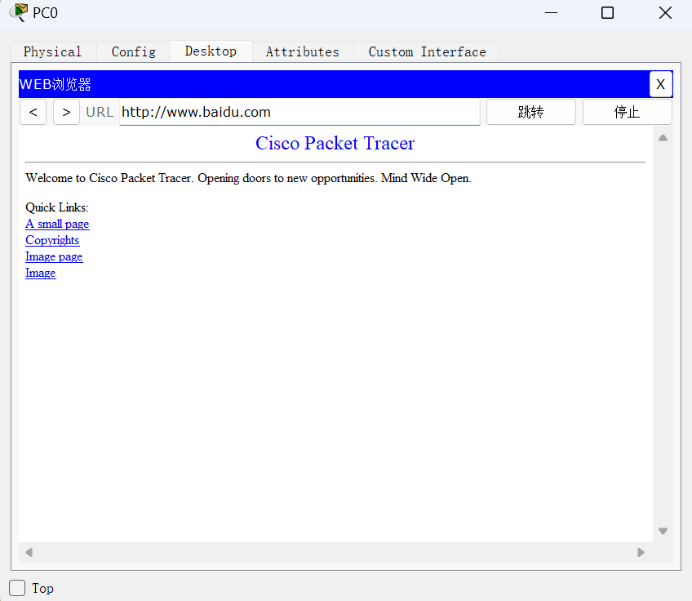Click the horizontal scrollbar left arrow
The width and height of the screenshot is (692, 601).
(x=29, y=553)
